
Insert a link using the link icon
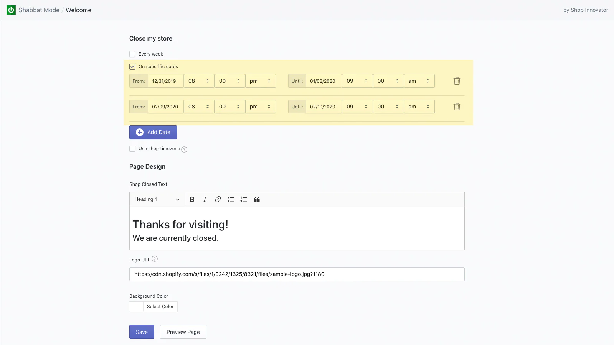pyautogui.click(x=218, y=199)
